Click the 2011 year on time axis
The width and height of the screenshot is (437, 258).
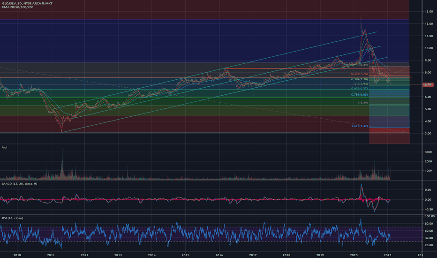51,255
